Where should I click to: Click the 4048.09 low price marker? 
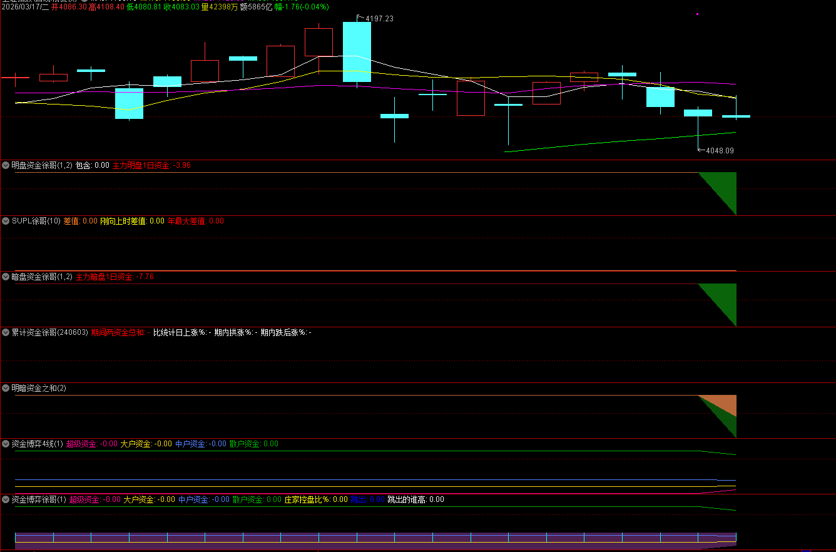719,151
